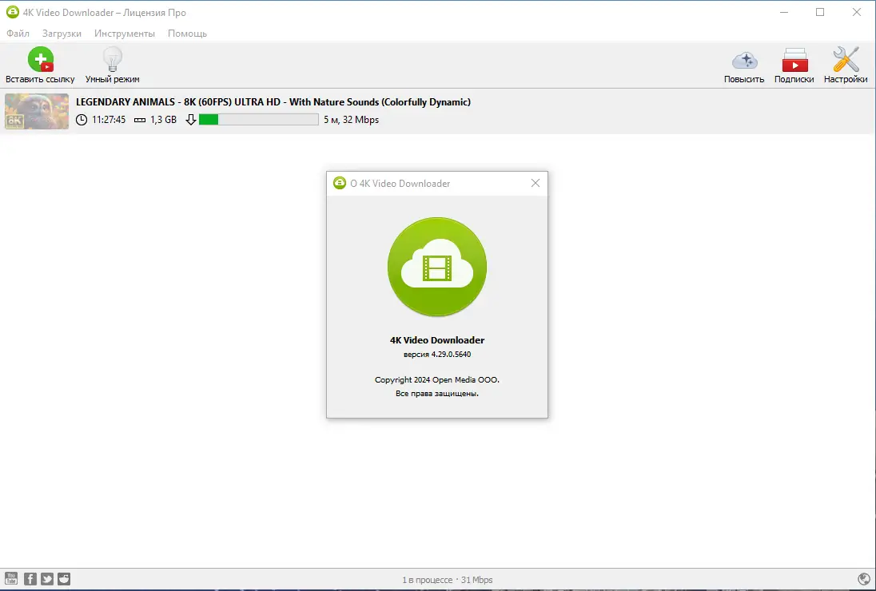Click the file size icon next to 1,3 GB
This screenshot has width=876, height=591.
coord(140,120)
